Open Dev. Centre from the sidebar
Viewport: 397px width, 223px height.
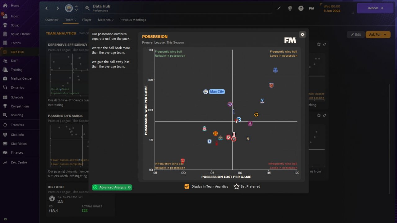point(19,162)
